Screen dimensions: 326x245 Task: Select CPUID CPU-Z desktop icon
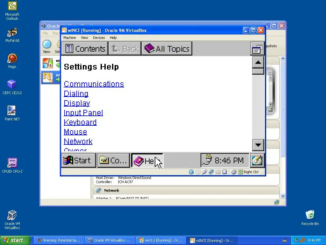12,166
